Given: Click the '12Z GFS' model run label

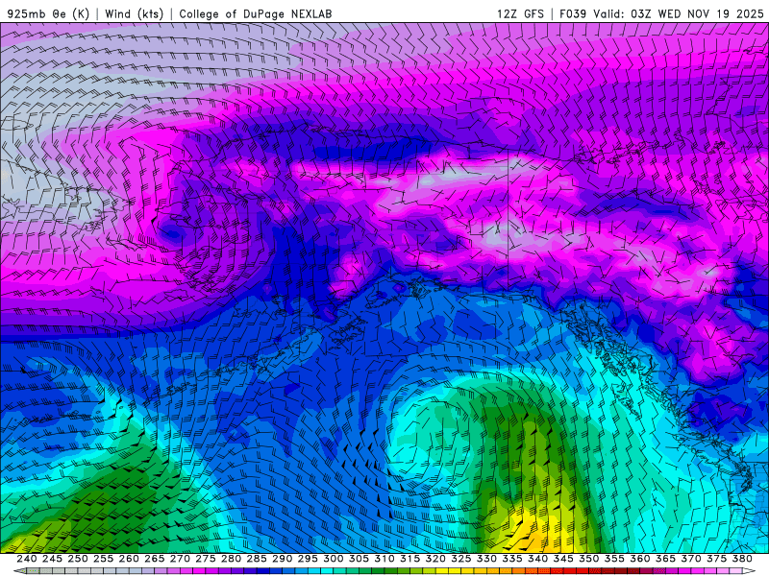Looking at the screenshot, I should click(520, 13).
